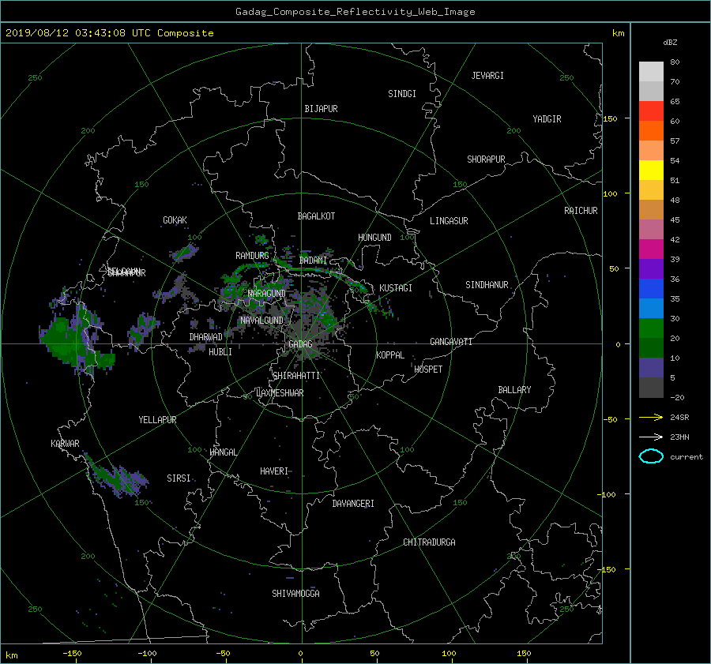Click the BADAMI city label
Viewport: 711px width, 664px height.
pos(313,261)
